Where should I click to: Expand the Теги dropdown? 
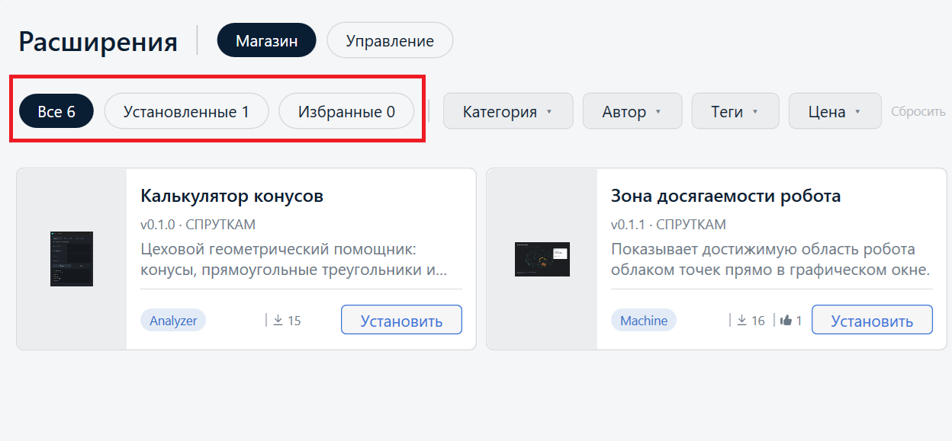click(735, 111)
